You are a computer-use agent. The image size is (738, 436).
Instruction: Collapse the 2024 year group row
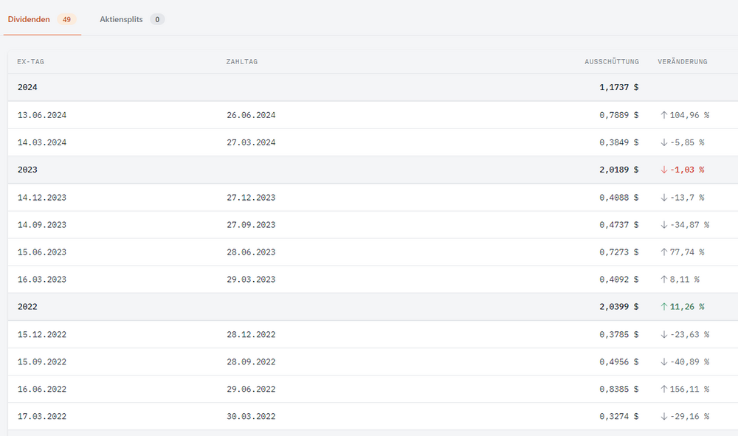pyautogui.click(x=27, y=88)
